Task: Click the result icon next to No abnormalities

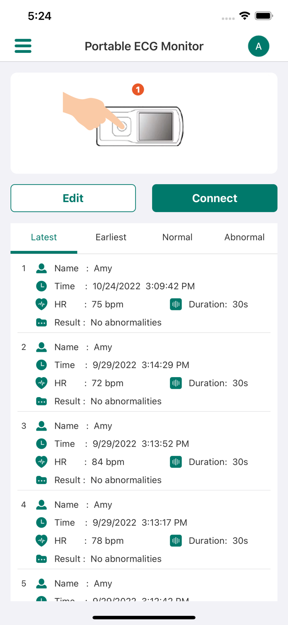Action: pyautogui.click(x=41, y=322)
